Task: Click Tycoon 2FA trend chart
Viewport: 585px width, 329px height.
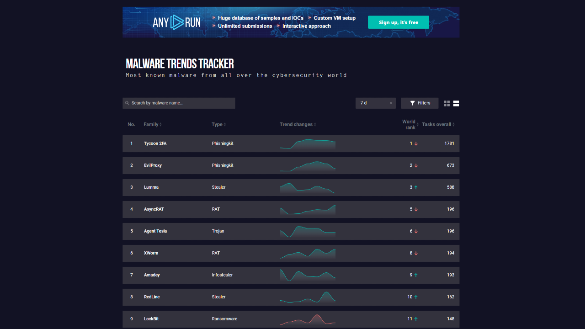Action: point(308,144)
